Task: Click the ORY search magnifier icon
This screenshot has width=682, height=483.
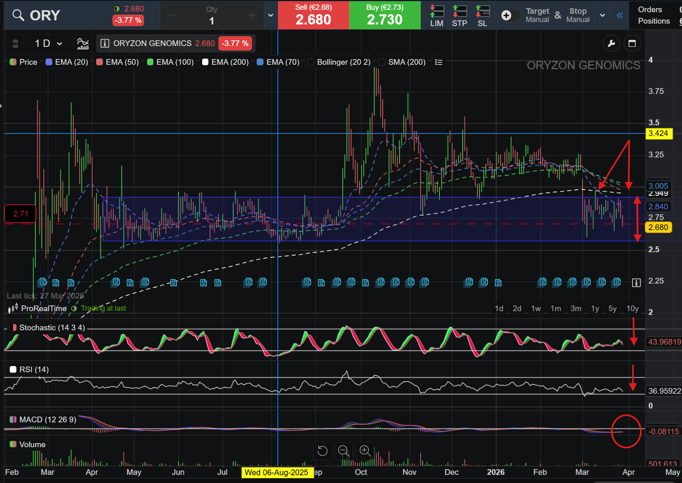Action: pos(18,15)
